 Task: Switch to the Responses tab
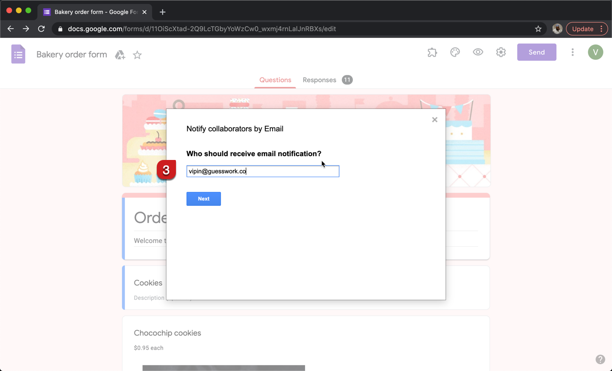click(x=319, y=80)
